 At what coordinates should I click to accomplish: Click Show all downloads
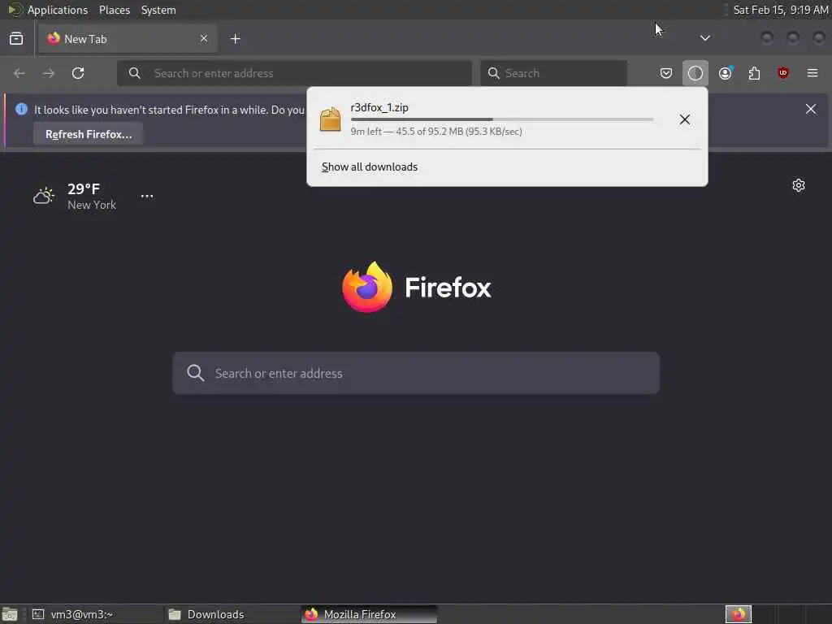pos(370,167)
